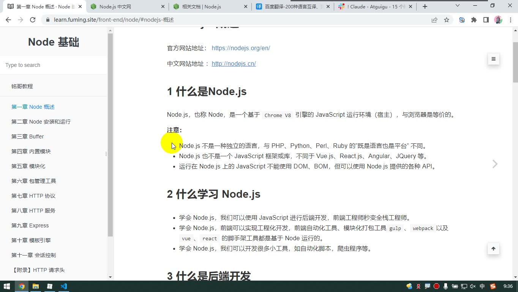Open Typora from the taskbar
Viewport: 518px width, 292px height.
pyautogui.click(x=50, y=286)
